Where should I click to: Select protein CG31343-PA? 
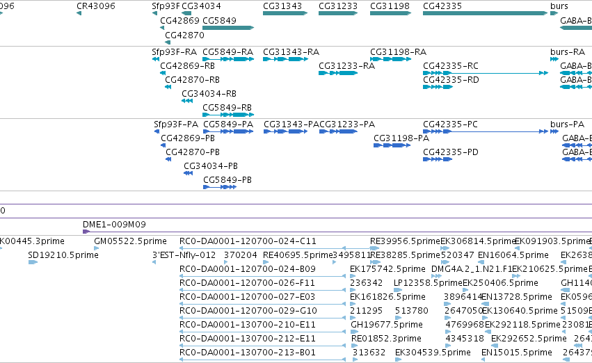click(x=285, y=131)
